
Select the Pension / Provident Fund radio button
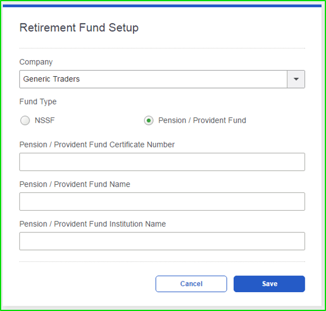(x=149, y=120)
